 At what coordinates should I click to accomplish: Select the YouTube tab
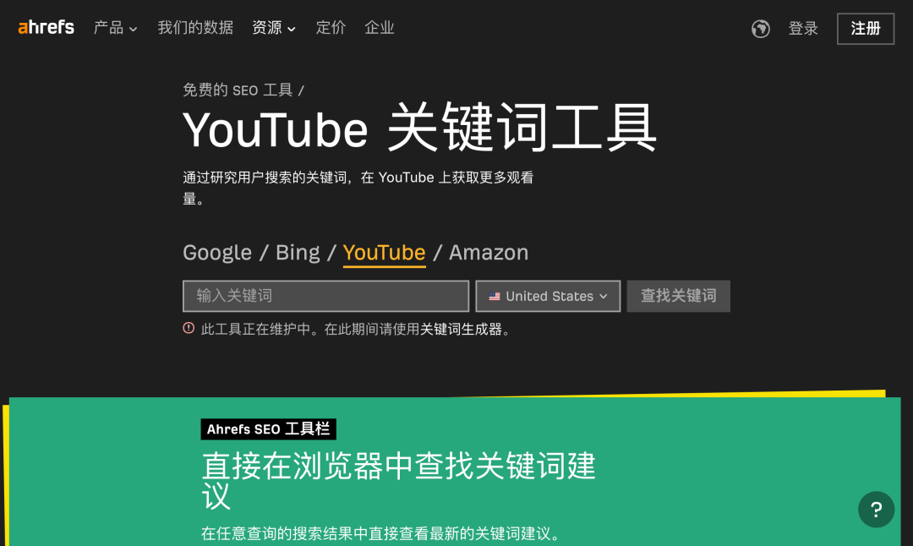[x=385, y=253]
